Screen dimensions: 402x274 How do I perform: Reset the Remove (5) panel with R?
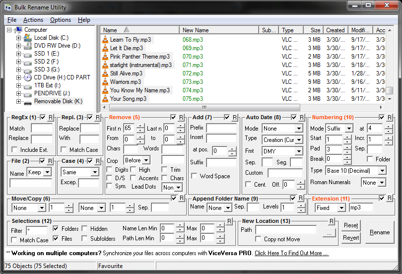(181, 117)
